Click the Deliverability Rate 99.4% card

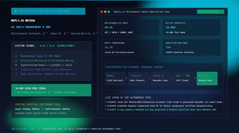click(130, 28)
